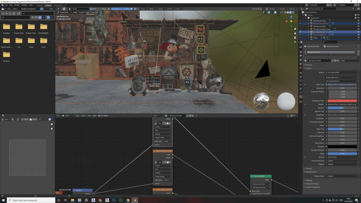Open Face Sets menu in the 3D viewport
Image resolution: width=361 pixels, height=203 pixels.
[95, 12]
